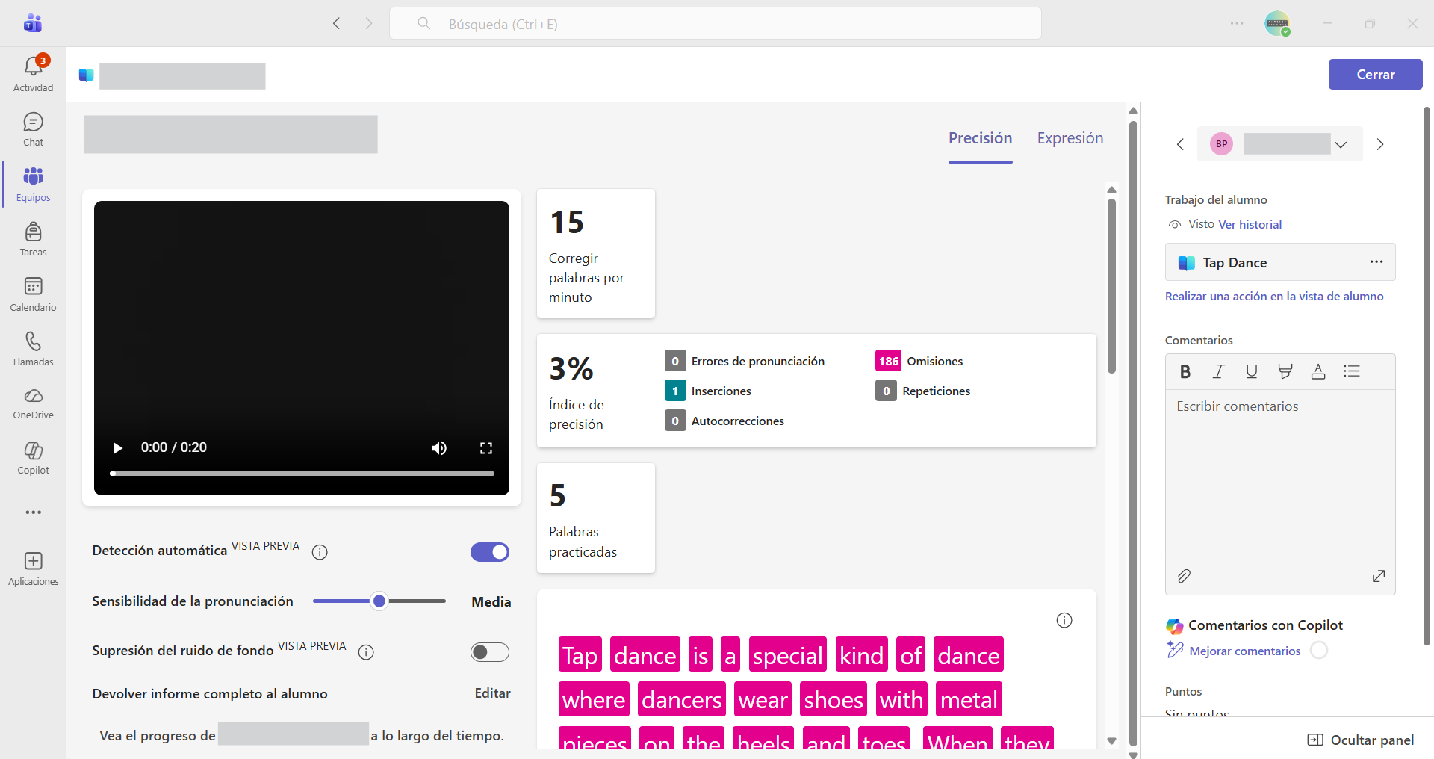Switch to the Precisión tab
This screenshot has height=759, width=1434.
(x=980, y=138)
